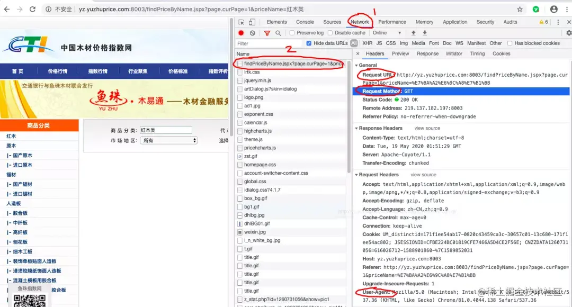
Task: Stop recording network log
Action: pos(242,33)
